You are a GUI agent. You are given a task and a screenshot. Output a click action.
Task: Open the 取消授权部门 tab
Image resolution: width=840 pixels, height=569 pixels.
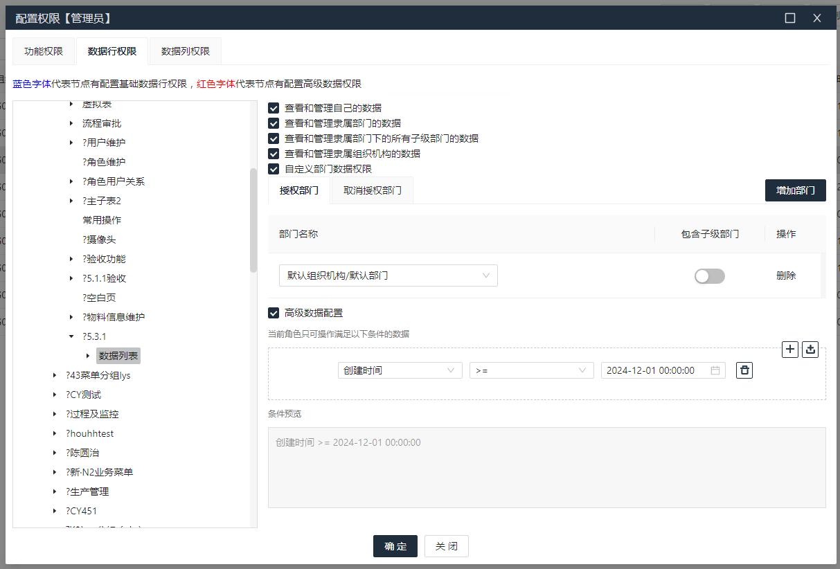[372, 189]
